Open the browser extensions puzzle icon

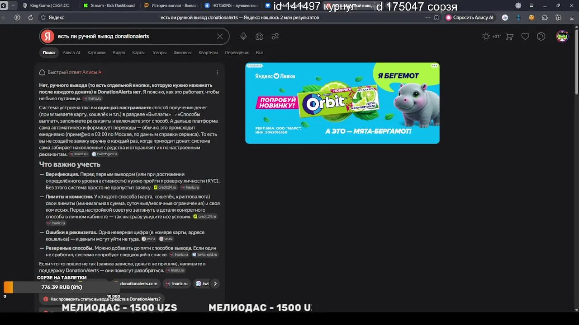pos(545,18)
